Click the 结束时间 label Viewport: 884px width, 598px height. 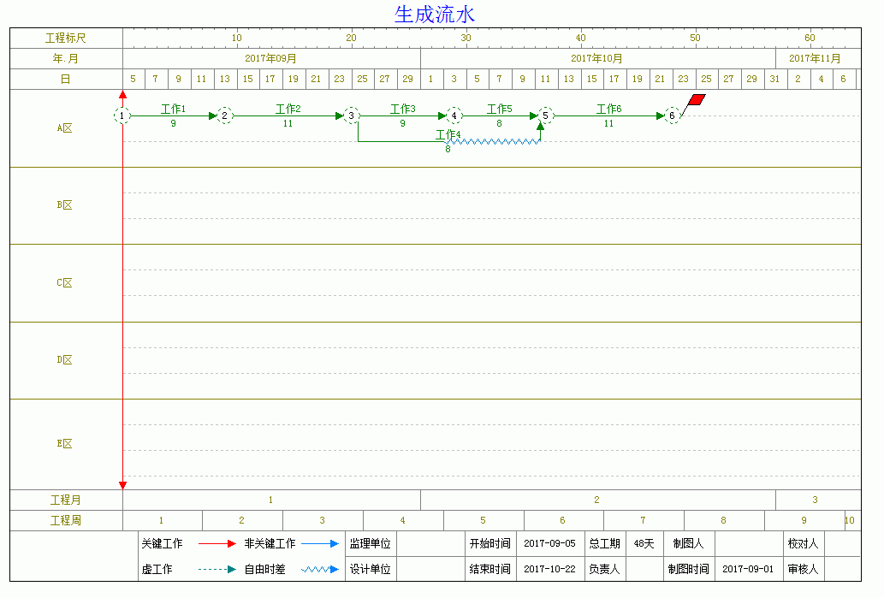click(x=489, y=569)
